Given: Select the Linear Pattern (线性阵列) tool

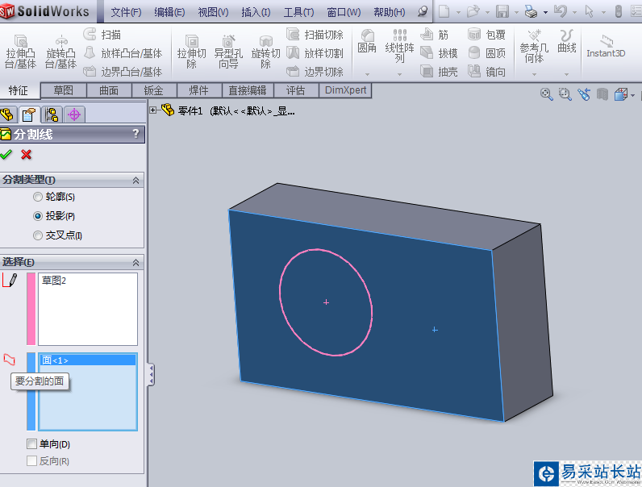Looking at the screenshot, I should coord(399,46).
